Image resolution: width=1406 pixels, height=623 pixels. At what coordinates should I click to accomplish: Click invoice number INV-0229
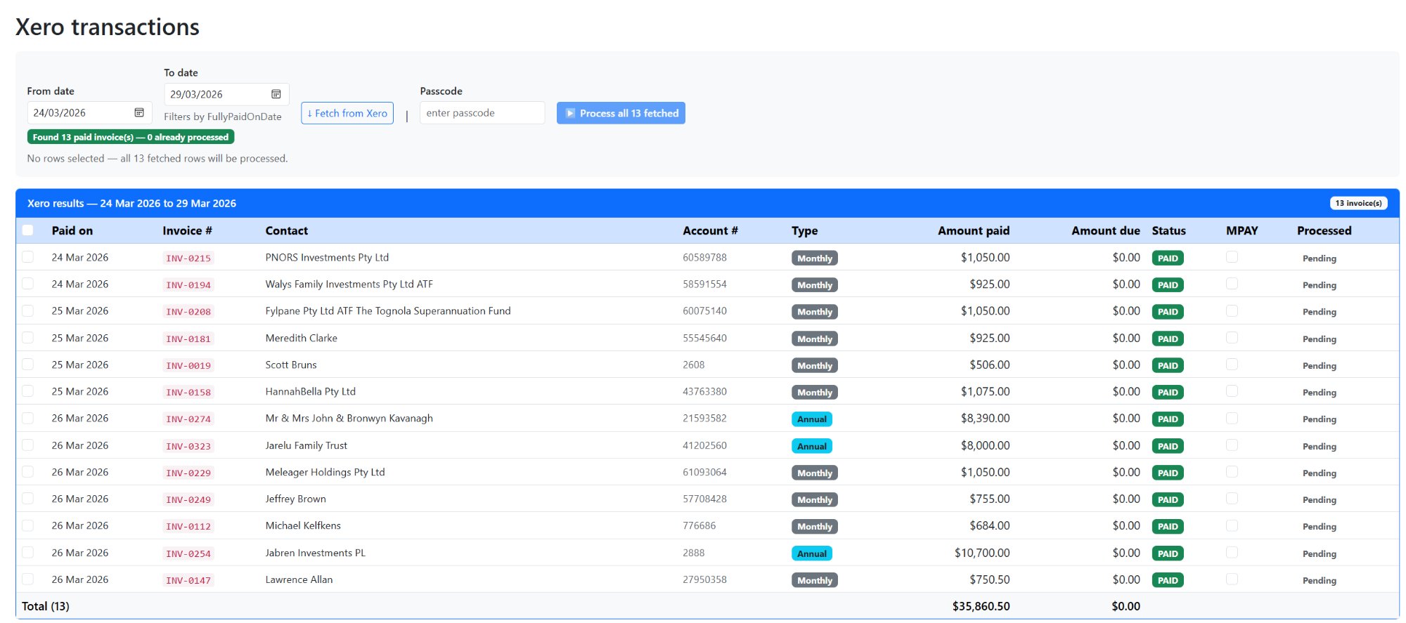tap(188, 473)
